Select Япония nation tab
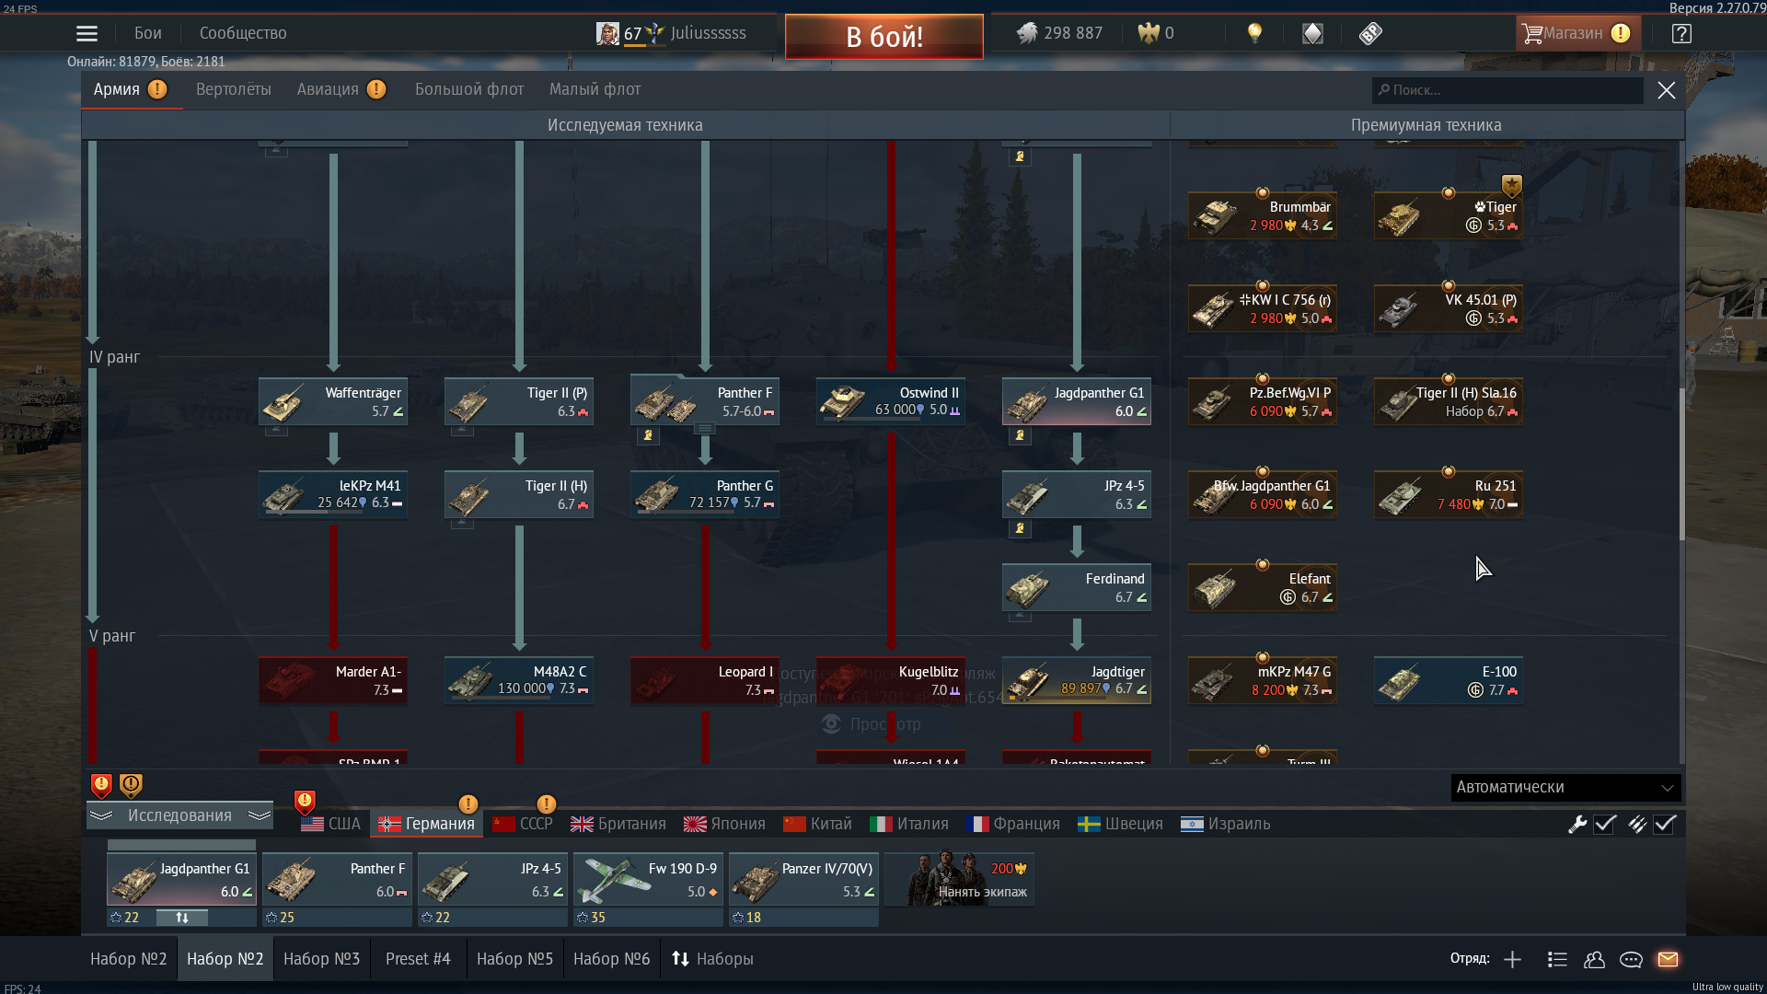 (x=724, y=824)
